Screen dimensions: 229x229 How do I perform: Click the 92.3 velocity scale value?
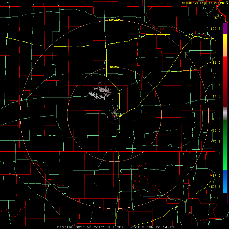click(x=217, y=40)
